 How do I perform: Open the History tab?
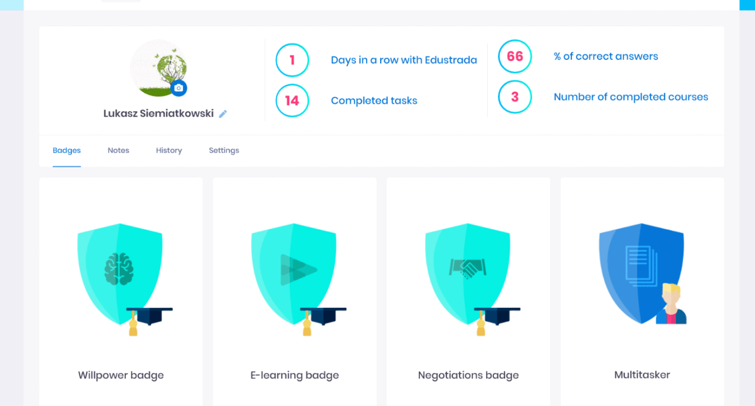169,150
